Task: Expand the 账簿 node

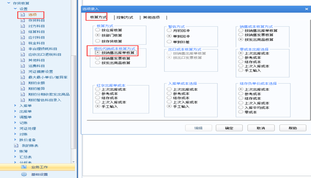Action: (15, 151)
